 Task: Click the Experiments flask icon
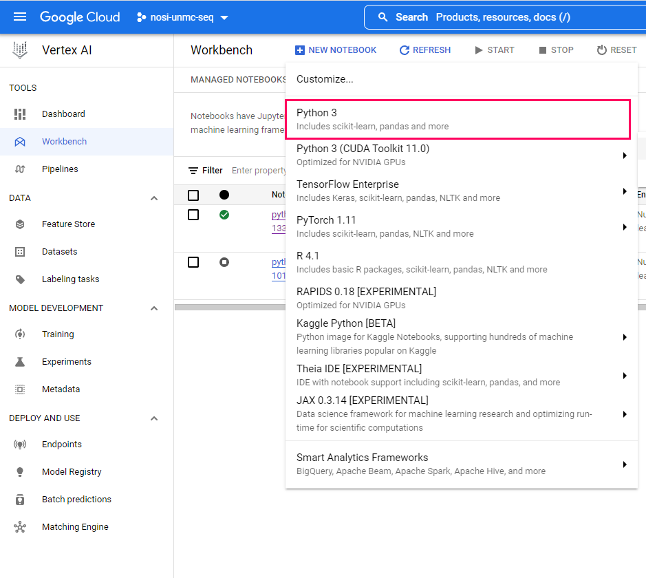click(x=20, y=362)
